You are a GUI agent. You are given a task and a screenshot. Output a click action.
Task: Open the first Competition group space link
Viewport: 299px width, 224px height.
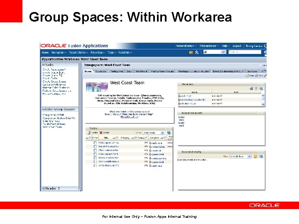point(54,115)
